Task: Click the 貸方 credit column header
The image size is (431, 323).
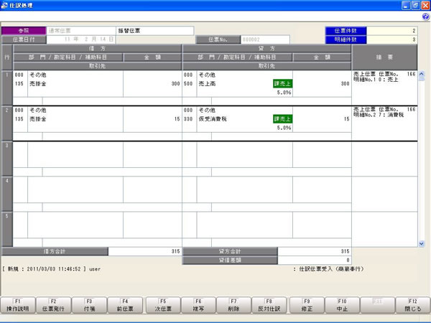Action: (x=267, y=48)
